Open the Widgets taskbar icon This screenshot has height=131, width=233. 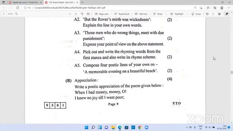tap(100, 127)
